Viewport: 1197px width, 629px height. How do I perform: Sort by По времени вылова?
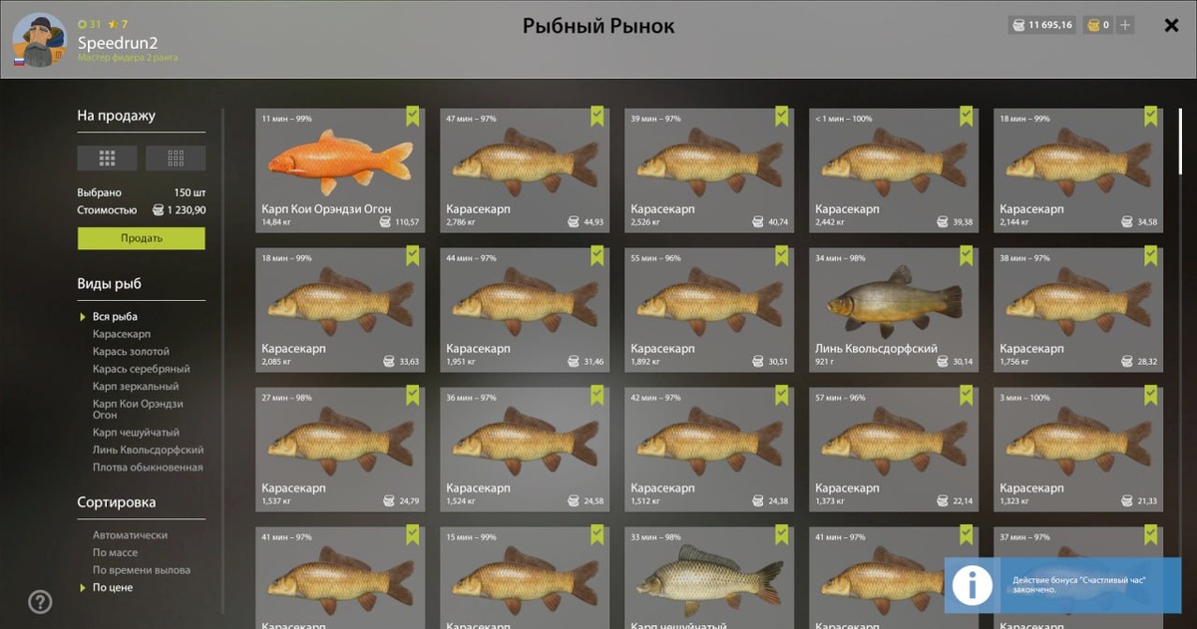(141, 570)
